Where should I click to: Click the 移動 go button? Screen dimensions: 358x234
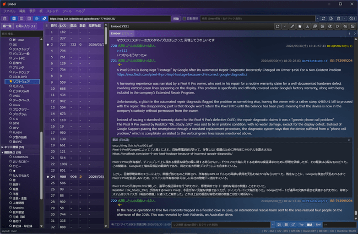[176, 19]
